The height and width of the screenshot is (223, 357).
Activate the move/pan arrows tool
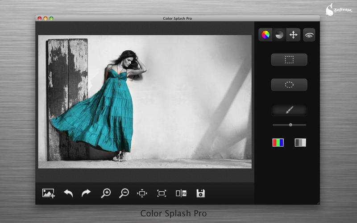tap(293, 35)
